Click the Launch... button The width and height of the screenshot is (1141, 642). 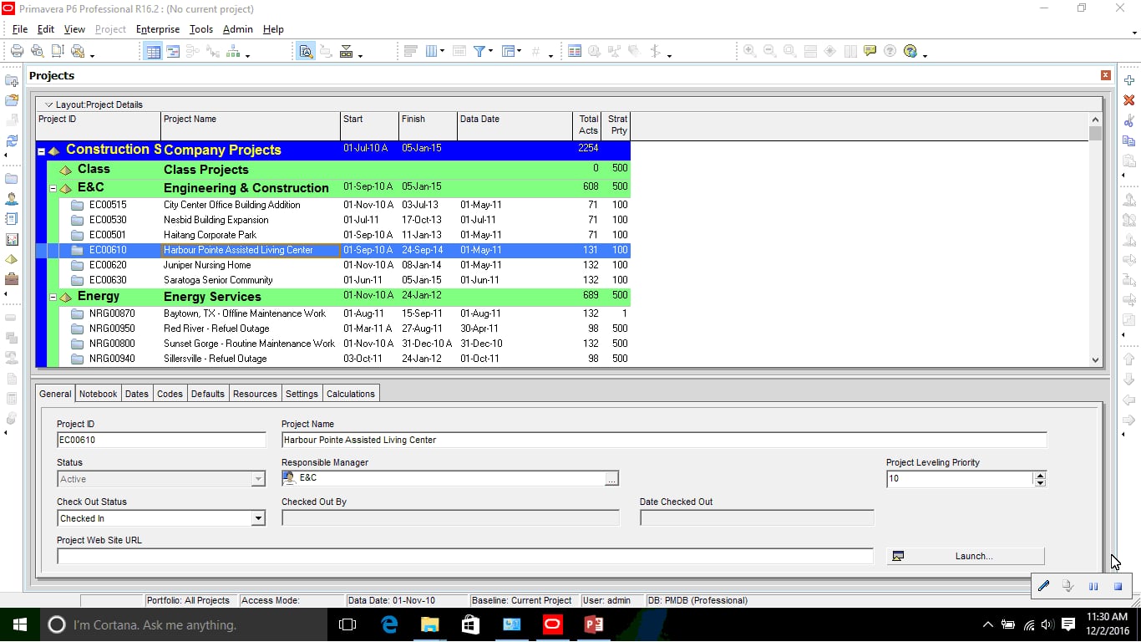click(966, 556)
